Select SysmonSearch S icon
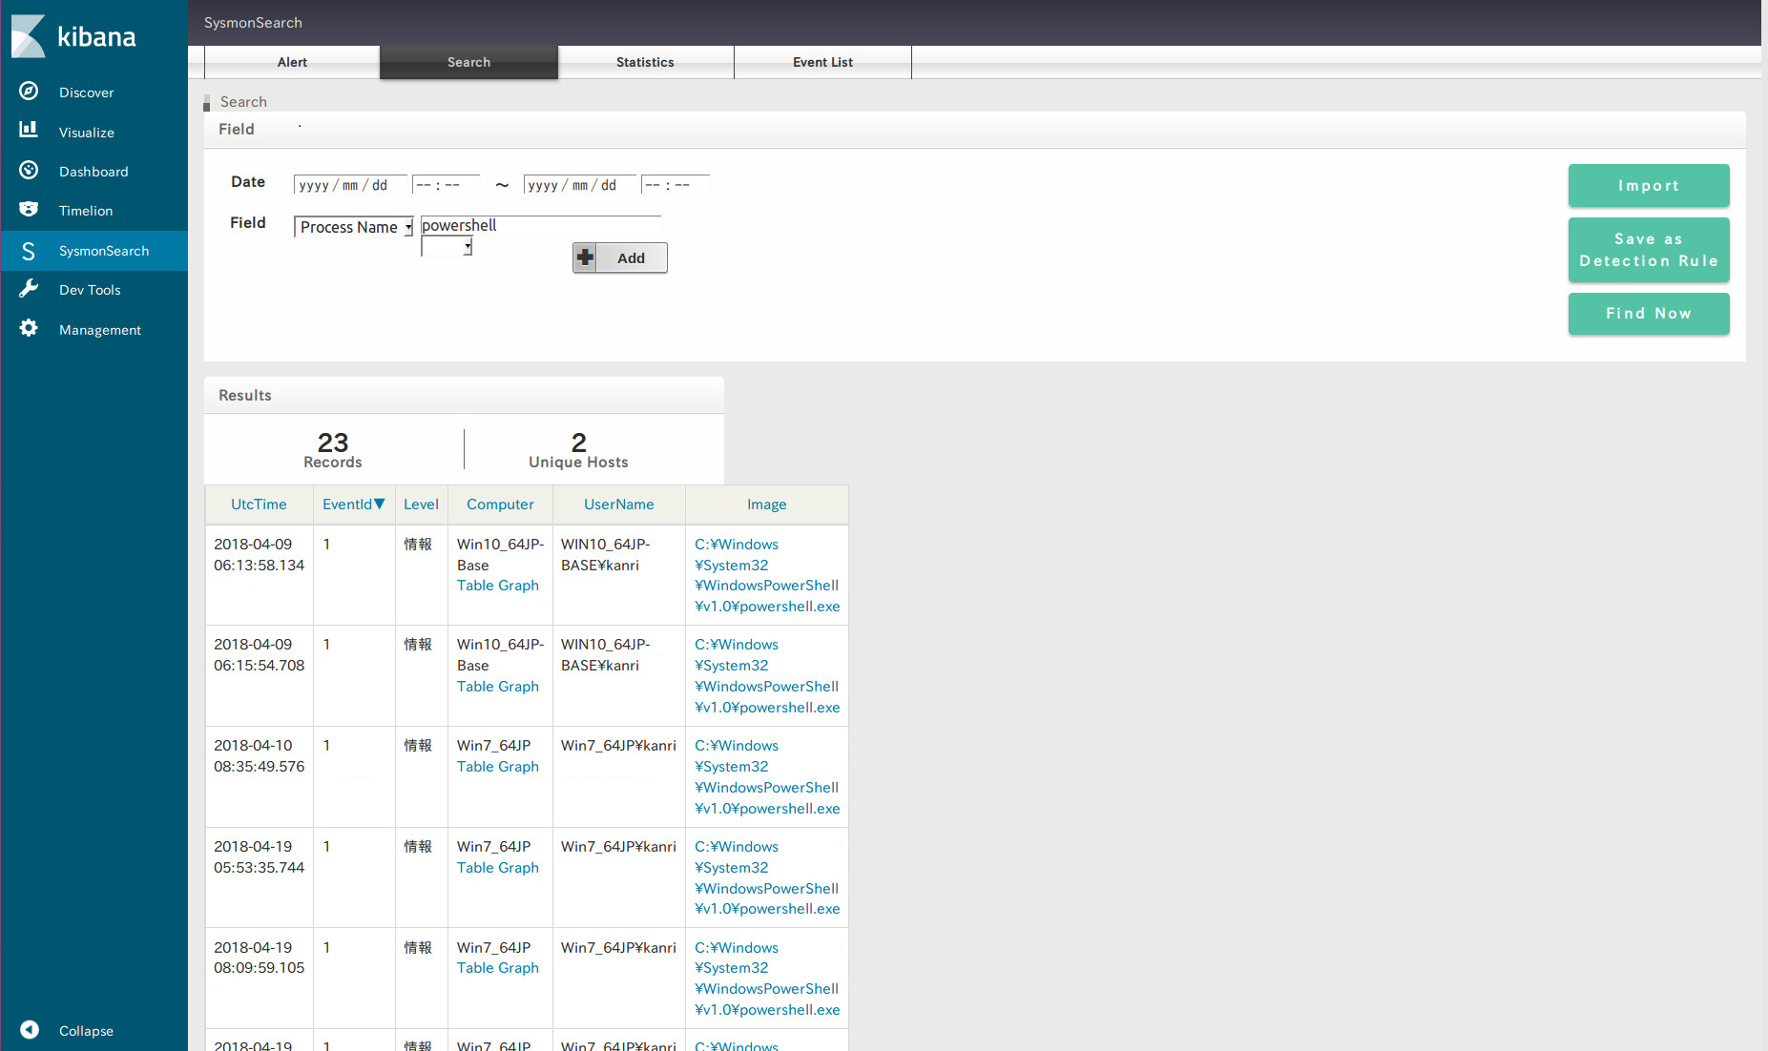The width and height of the screenshot is (1768, 1051). (29, 251)
